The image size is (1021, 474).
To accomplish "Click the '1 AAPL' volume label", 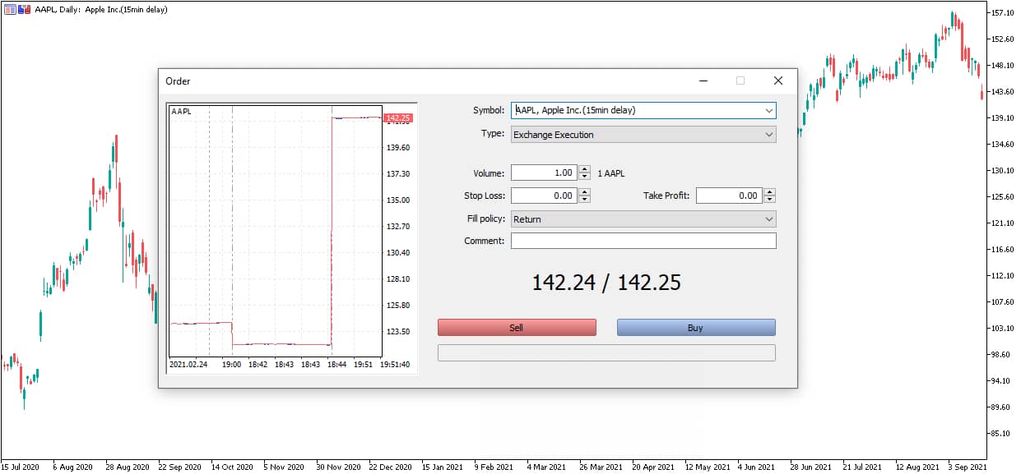I will tap(611, 173).
